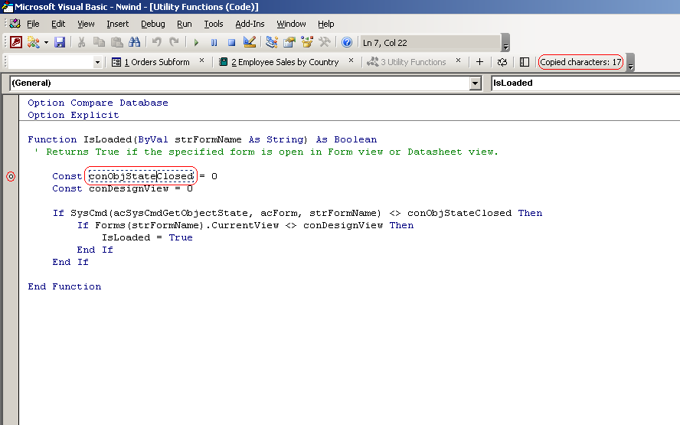Click the View Microsoft Access key icon
The width and height of the screenshot is (680, 425).
(x=16, y=42)
